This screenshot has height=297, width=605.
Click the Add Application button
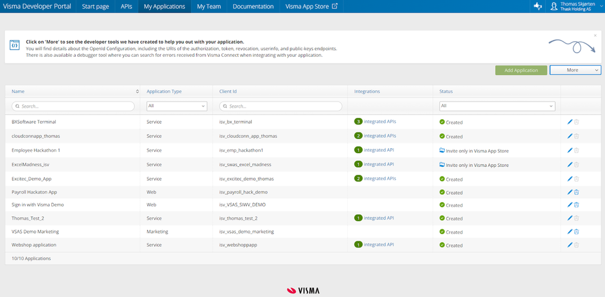tap(521, 70)
